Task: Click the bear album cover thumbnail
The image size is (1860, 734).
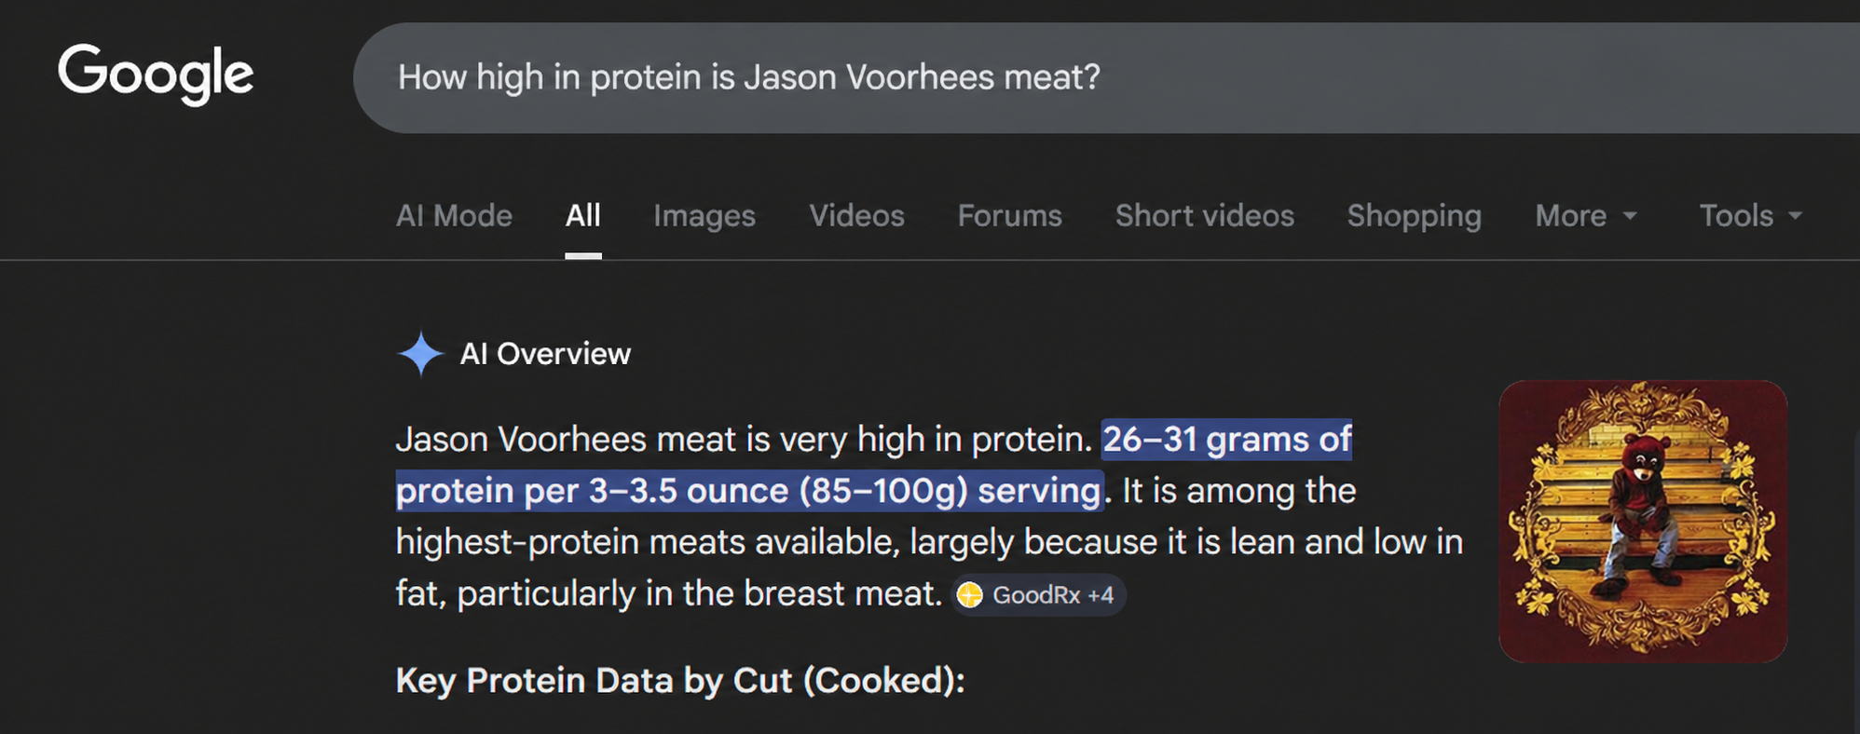Action: tap(1643, 522)
